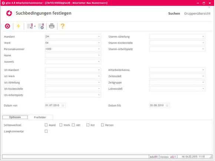Viewport: 215px width, 161px height.
Task: Click the printer icon
Action: (x=52, y=26)
